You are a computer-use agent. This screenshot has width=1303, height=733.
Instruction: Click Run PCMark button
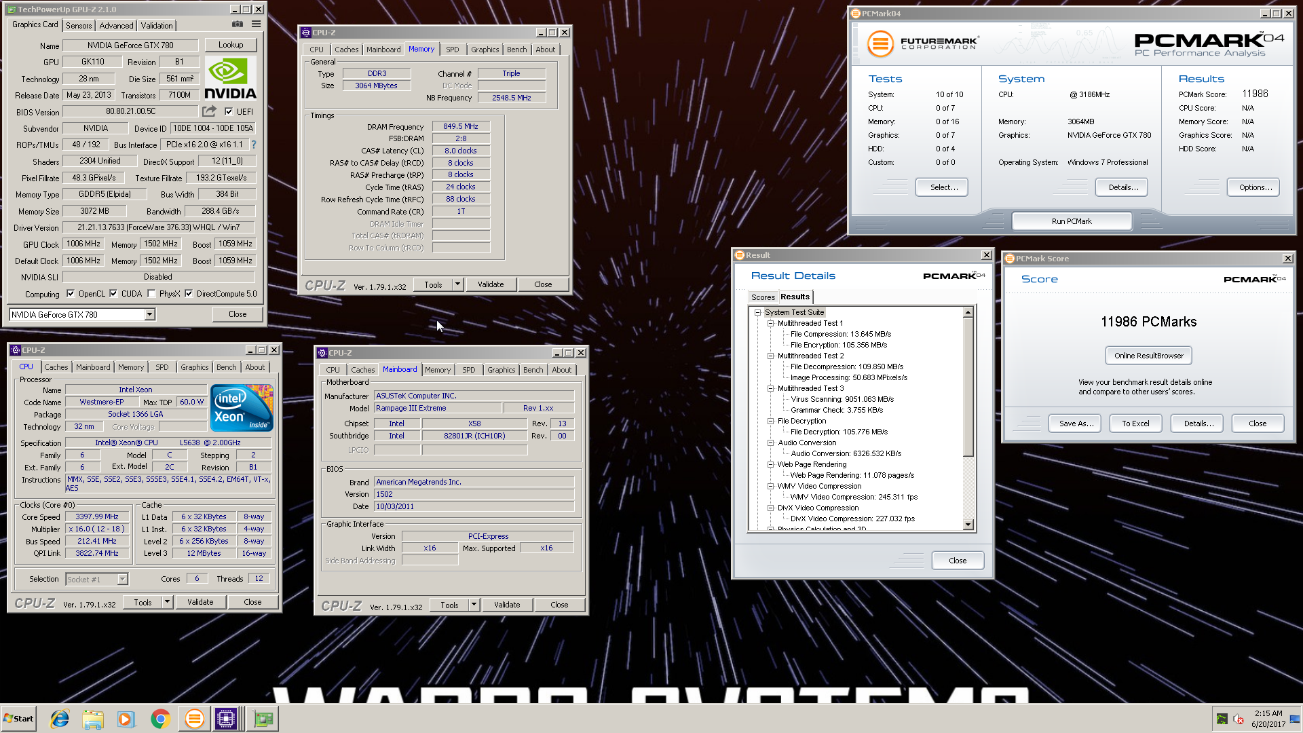(x=1072, y=221)
